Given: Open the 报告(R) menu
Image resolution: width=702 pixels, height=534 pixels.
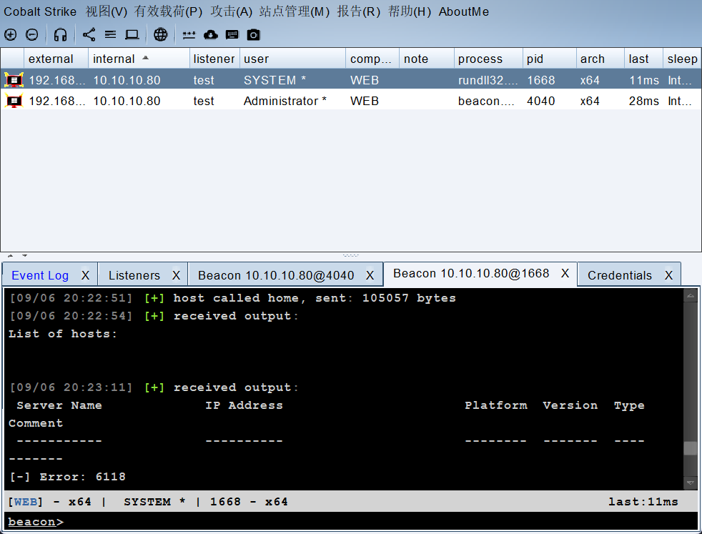Looking at the screenshot, I should (359, 11).
